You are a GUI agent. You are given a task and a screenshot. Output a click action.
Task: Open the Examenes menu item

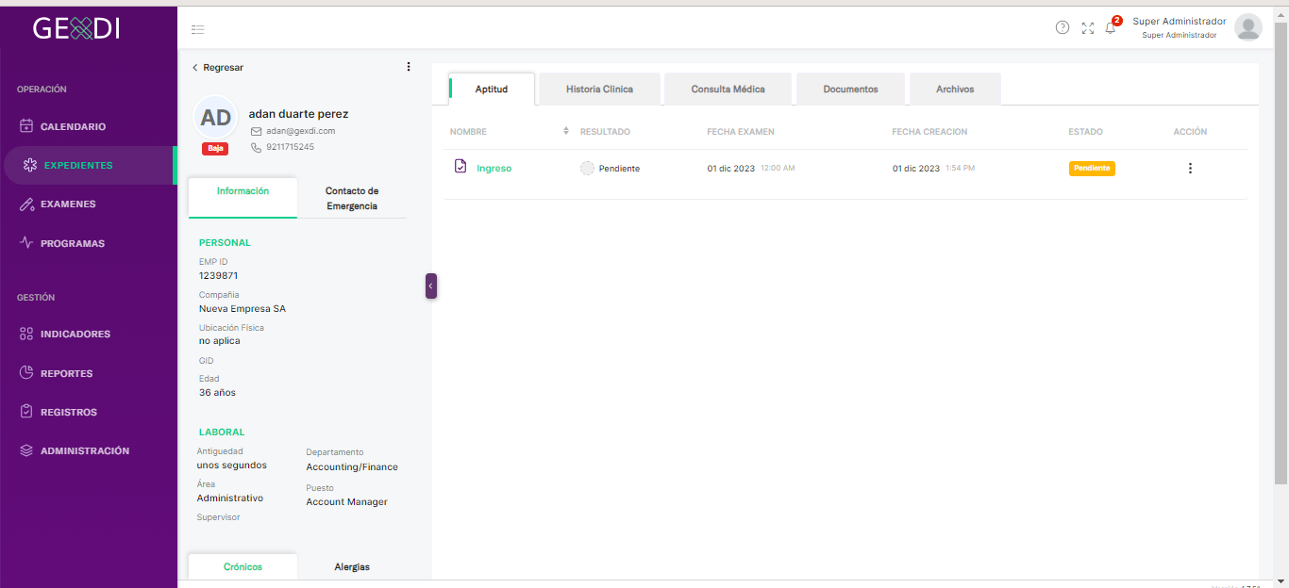68,204
